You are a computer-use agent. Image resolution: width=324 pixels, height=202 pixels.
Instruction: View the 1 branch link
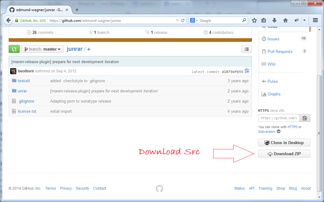click(99, 32)
